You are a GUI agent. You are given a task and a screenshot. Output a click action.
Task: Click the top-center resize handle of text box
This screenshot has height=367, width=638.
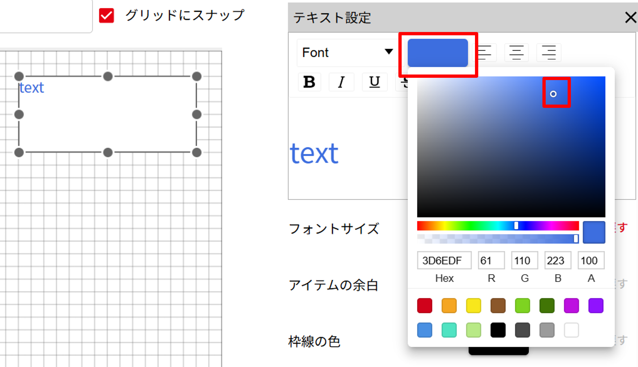pos(108,76)
